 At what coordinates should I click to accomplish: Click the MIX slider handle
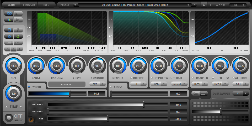(x=108, y=119)
